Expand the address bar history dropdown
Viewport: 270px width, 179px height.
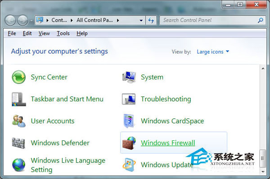tap(141, 21)
